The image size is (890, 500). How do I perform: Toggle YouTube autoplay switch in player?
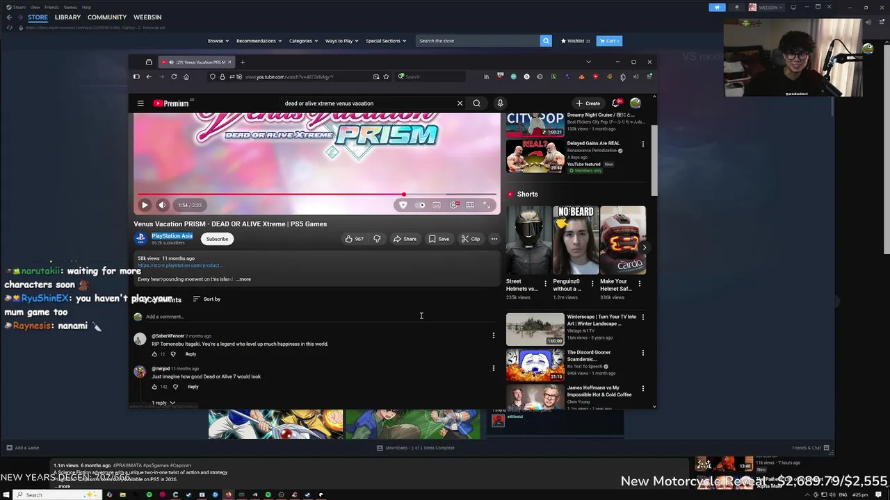pos(420,205)
